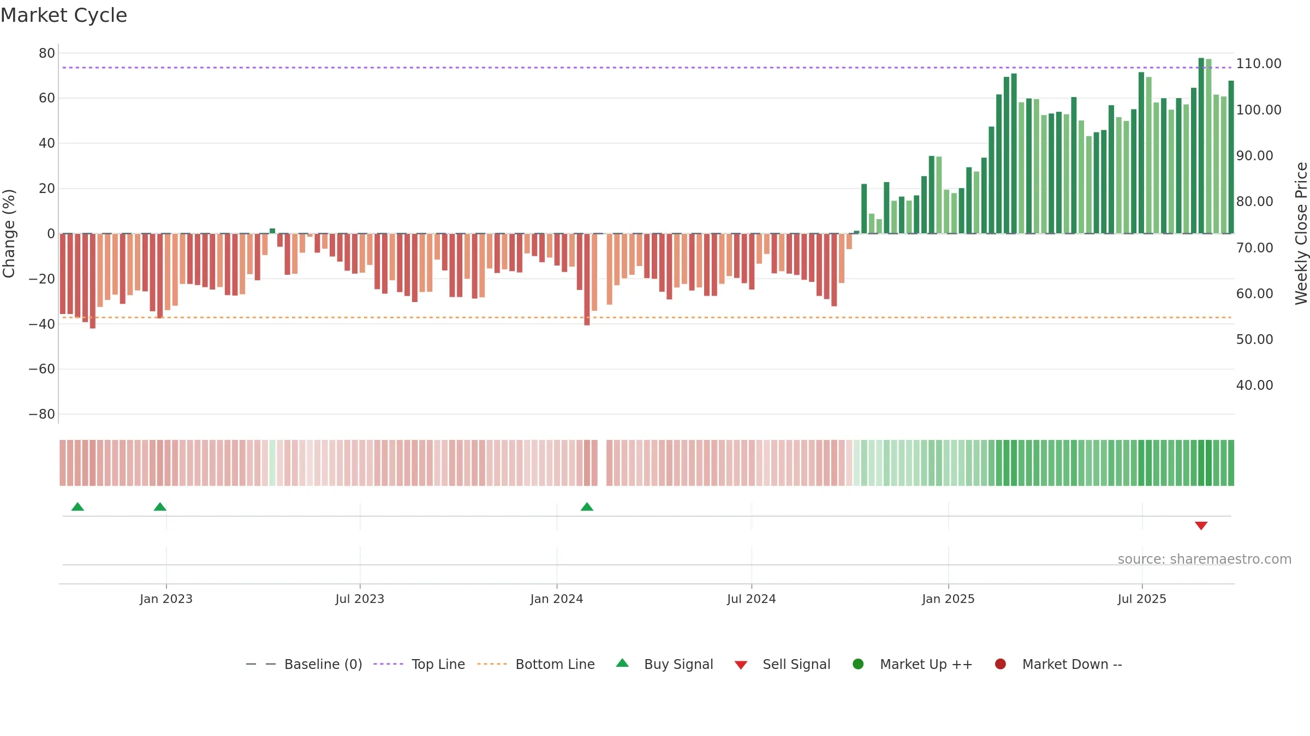
Task: Click the Jul 2023 x-axis label
Action: coord(360,599)
